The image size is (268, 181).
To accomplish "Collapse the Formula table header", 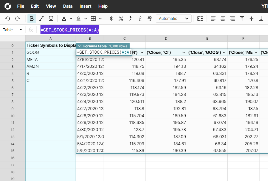I will pos(80,45).
